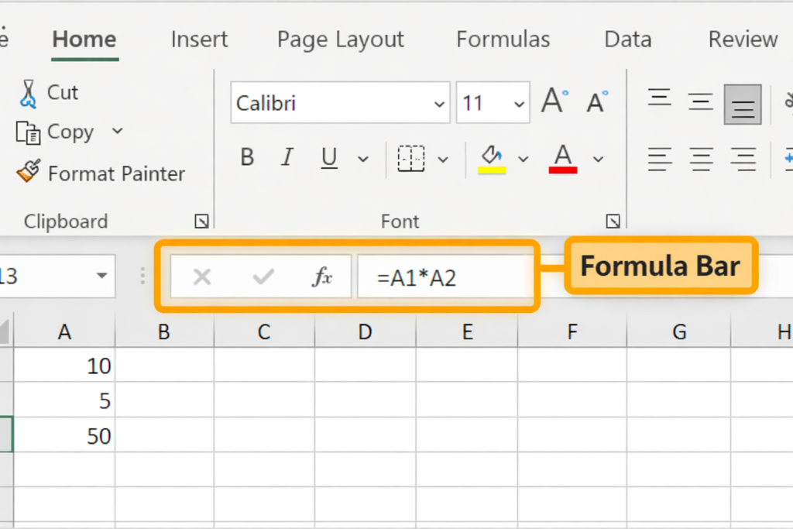Expand the Copy options arrow
This screenshot has height=529, width=793.
coord(118,131)
